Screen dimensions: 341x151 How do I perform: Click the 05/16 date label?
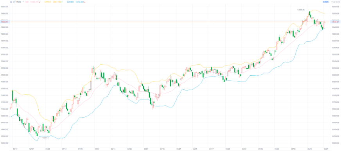260,149
